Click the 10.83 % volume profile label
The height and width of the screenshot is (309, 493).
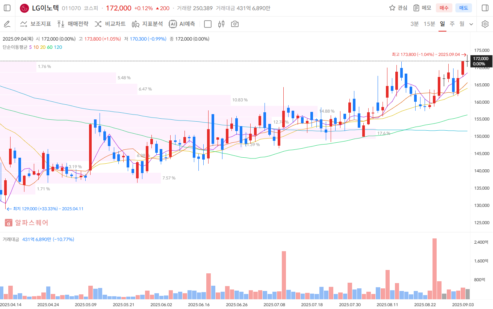(240, 100)
